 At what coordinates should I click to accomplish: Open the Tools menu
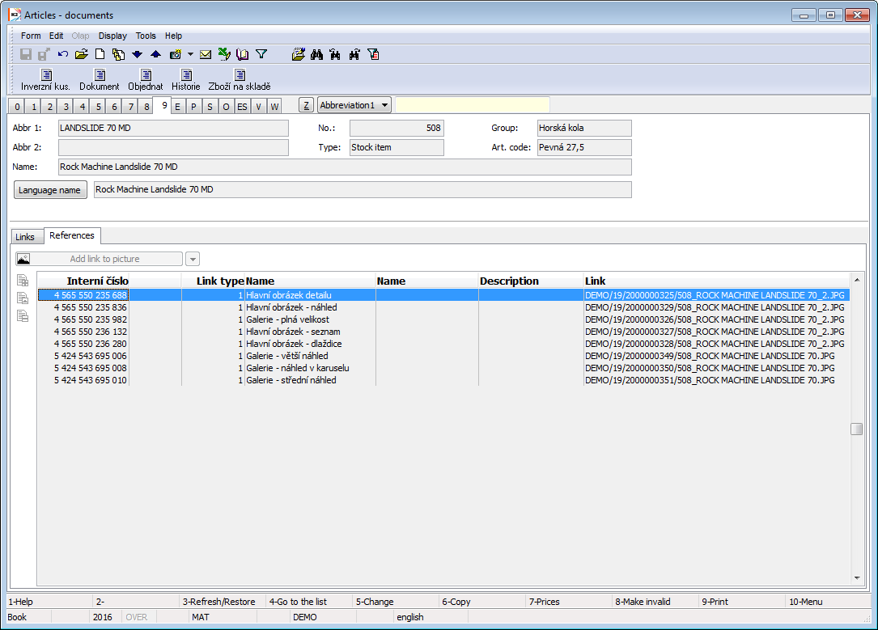click(x=146, y=36)
